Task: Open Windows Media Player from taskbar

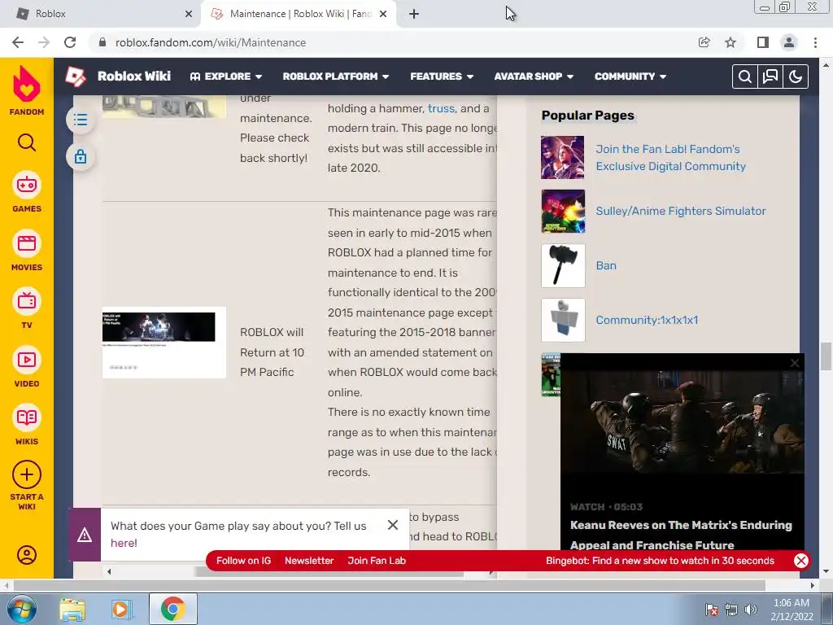Action: pyautogui.click(x=122, y=609)
